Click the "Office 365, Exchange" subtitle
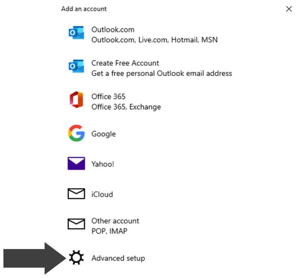 click(x=126, y=107)
